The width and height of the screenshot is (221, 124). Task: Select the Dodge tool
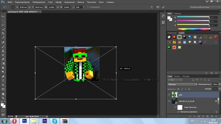3,72
